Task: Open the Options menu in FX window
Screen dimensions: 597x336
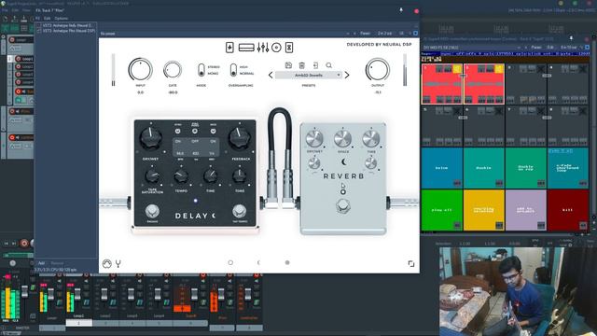Action: click(x=61, y=19)
